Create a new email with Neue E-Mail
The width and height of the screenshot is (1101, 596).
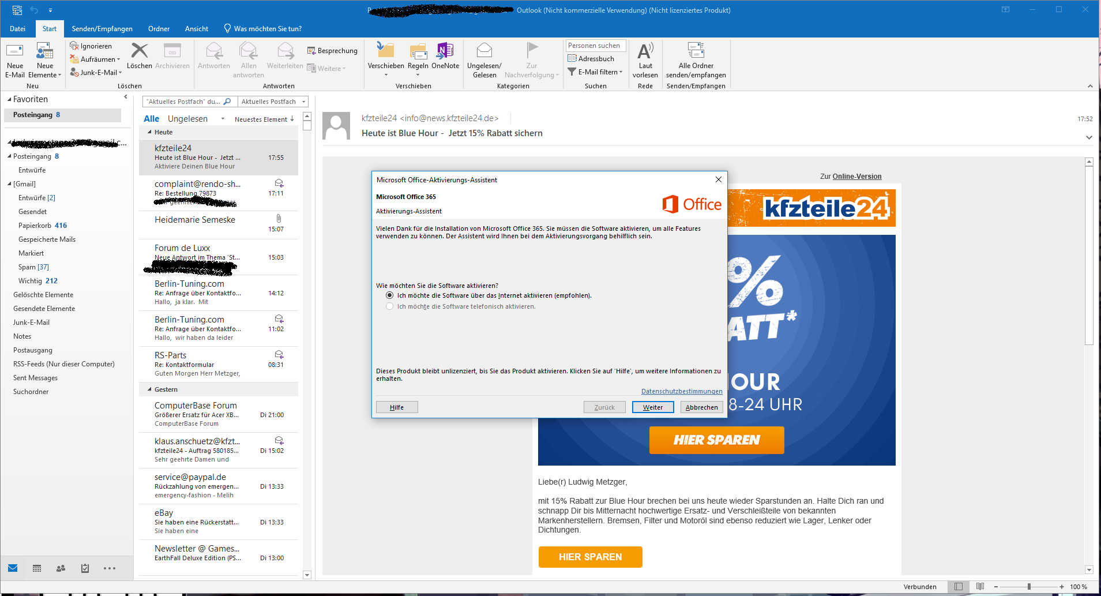[x=15, y=60]
